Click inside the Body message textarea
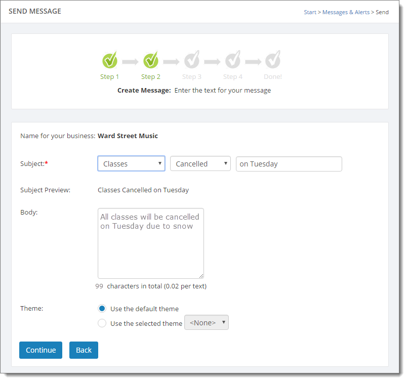The height and width of the screenshot is (381, 407). click(x=151, y=243)
